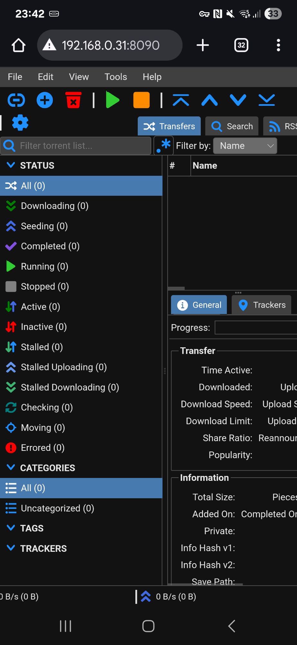Collapse the CATEGORIES section

pyautogui.click(x=11, y=468)
